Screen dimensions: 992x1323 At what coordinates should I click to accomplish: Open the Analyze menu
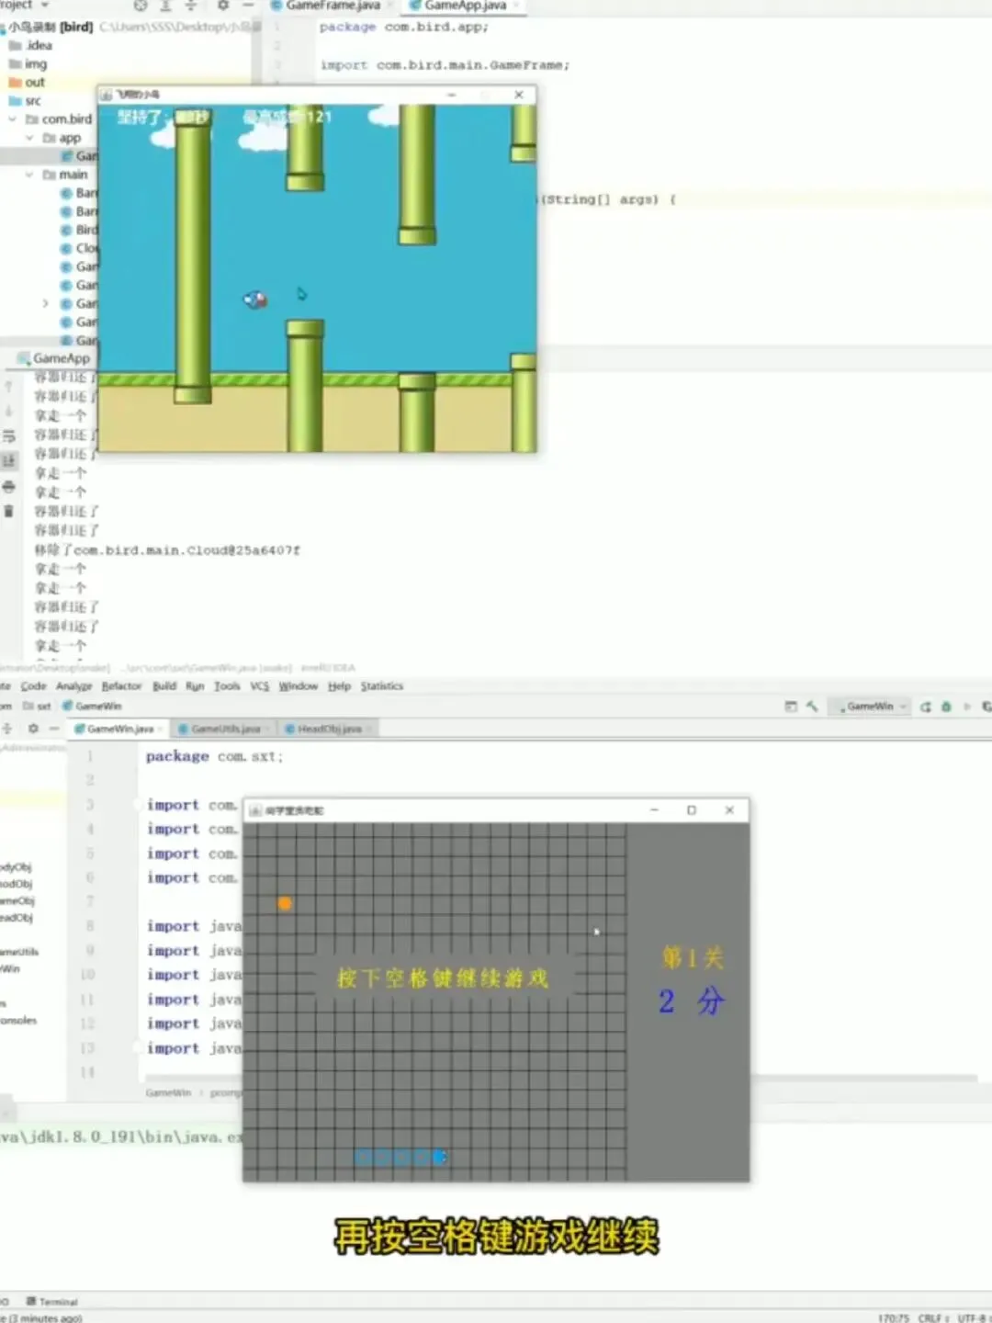[x=73, y=686]
